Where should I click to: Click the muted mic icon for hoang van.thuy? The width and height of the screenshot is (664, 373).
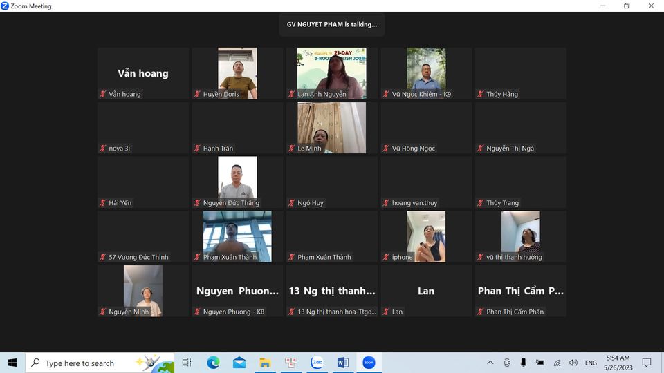386,202
